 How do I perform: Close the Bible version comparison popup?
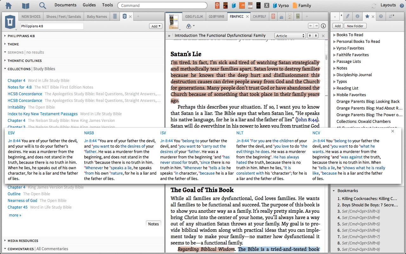(x=393, y=131)
